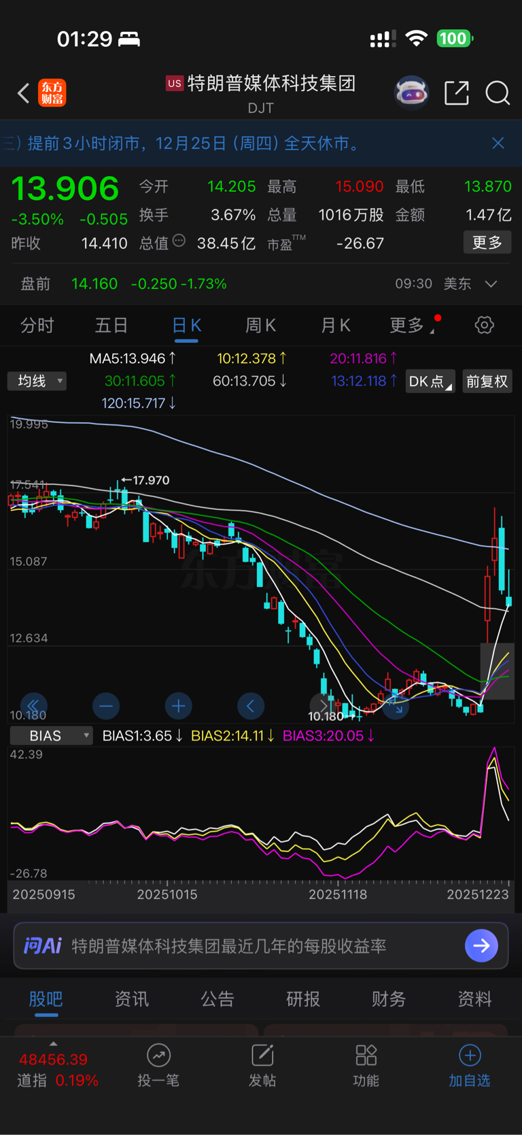Open the search magnifier icon
The image size is (522, 1135).
(498, 92)
